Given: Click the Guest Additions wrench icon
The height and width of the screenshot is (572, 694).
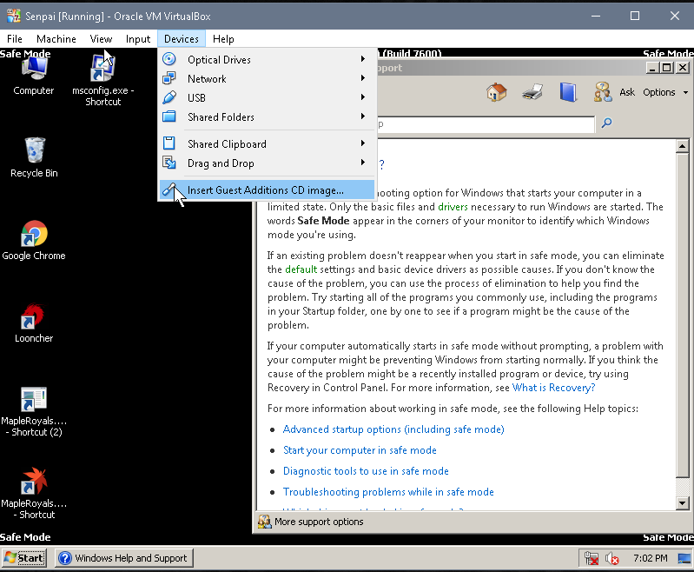Looking at the screenshot, I should (169, 190).
